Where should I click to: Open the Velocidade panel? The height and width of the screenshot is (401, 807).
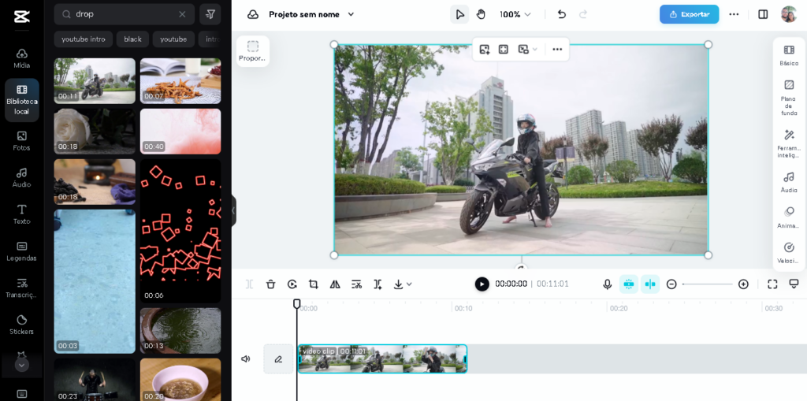tap(789, 253)
